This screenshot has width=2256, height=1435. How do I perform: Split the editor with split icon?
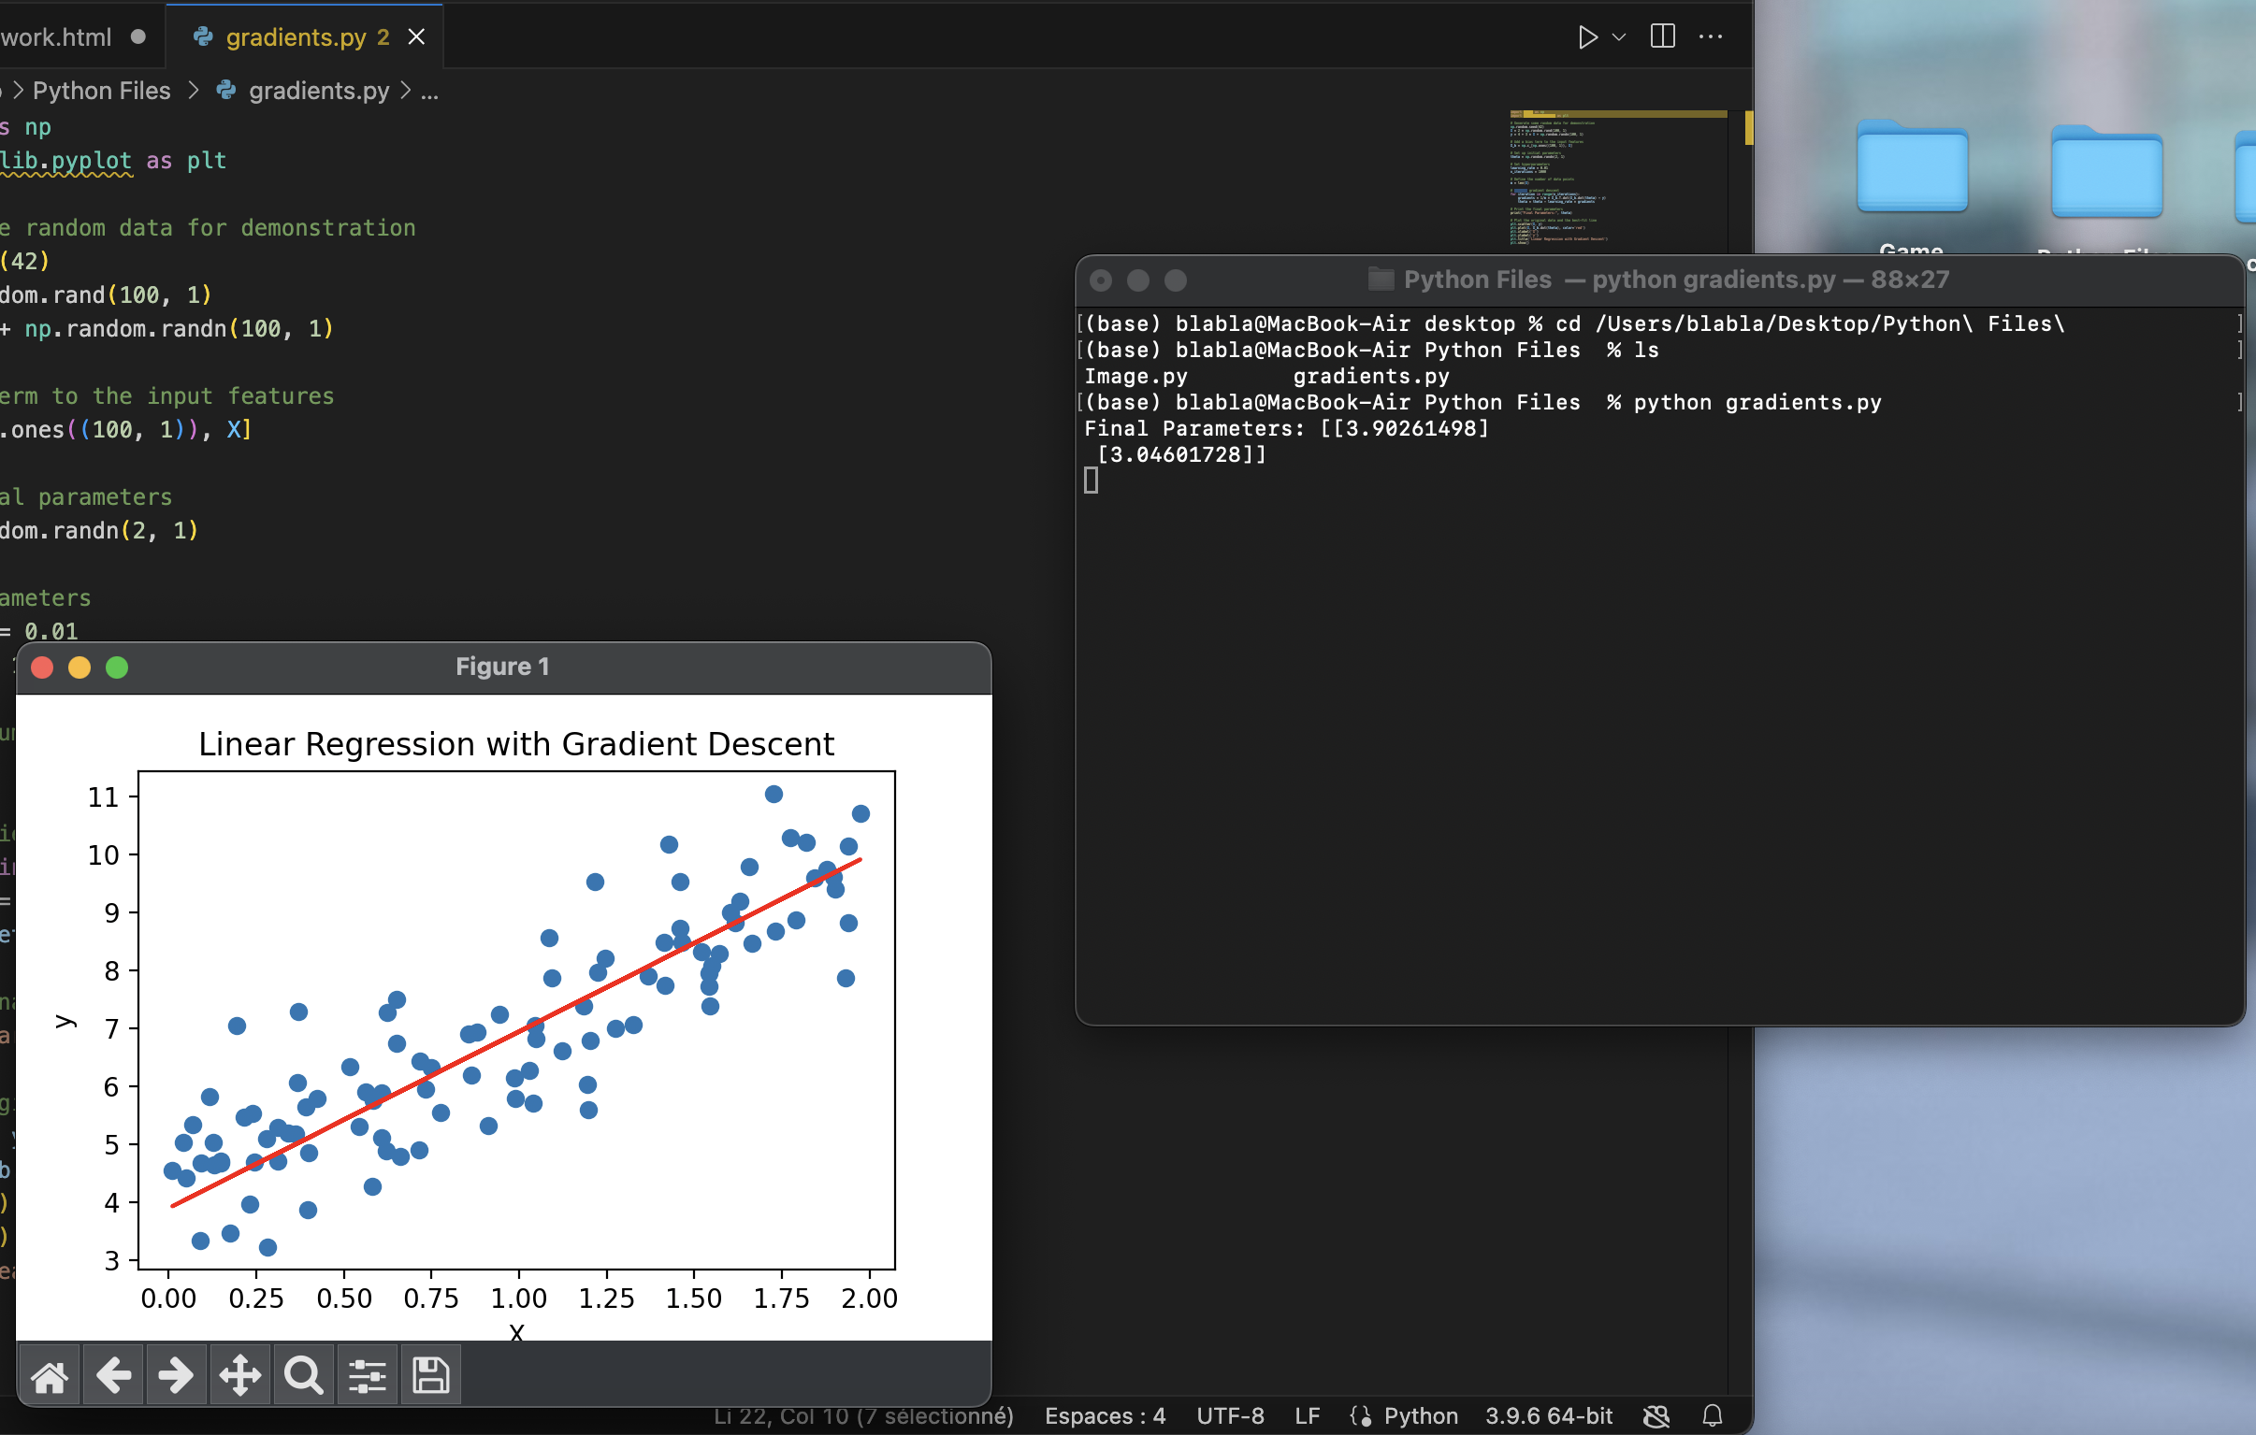tap(1663, 36)
